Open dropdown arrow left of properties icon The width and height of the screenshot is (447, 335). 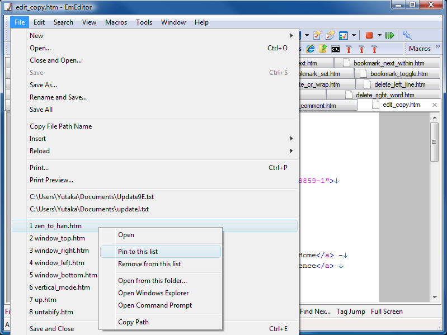pyautogui.click(x=307, y=35)
